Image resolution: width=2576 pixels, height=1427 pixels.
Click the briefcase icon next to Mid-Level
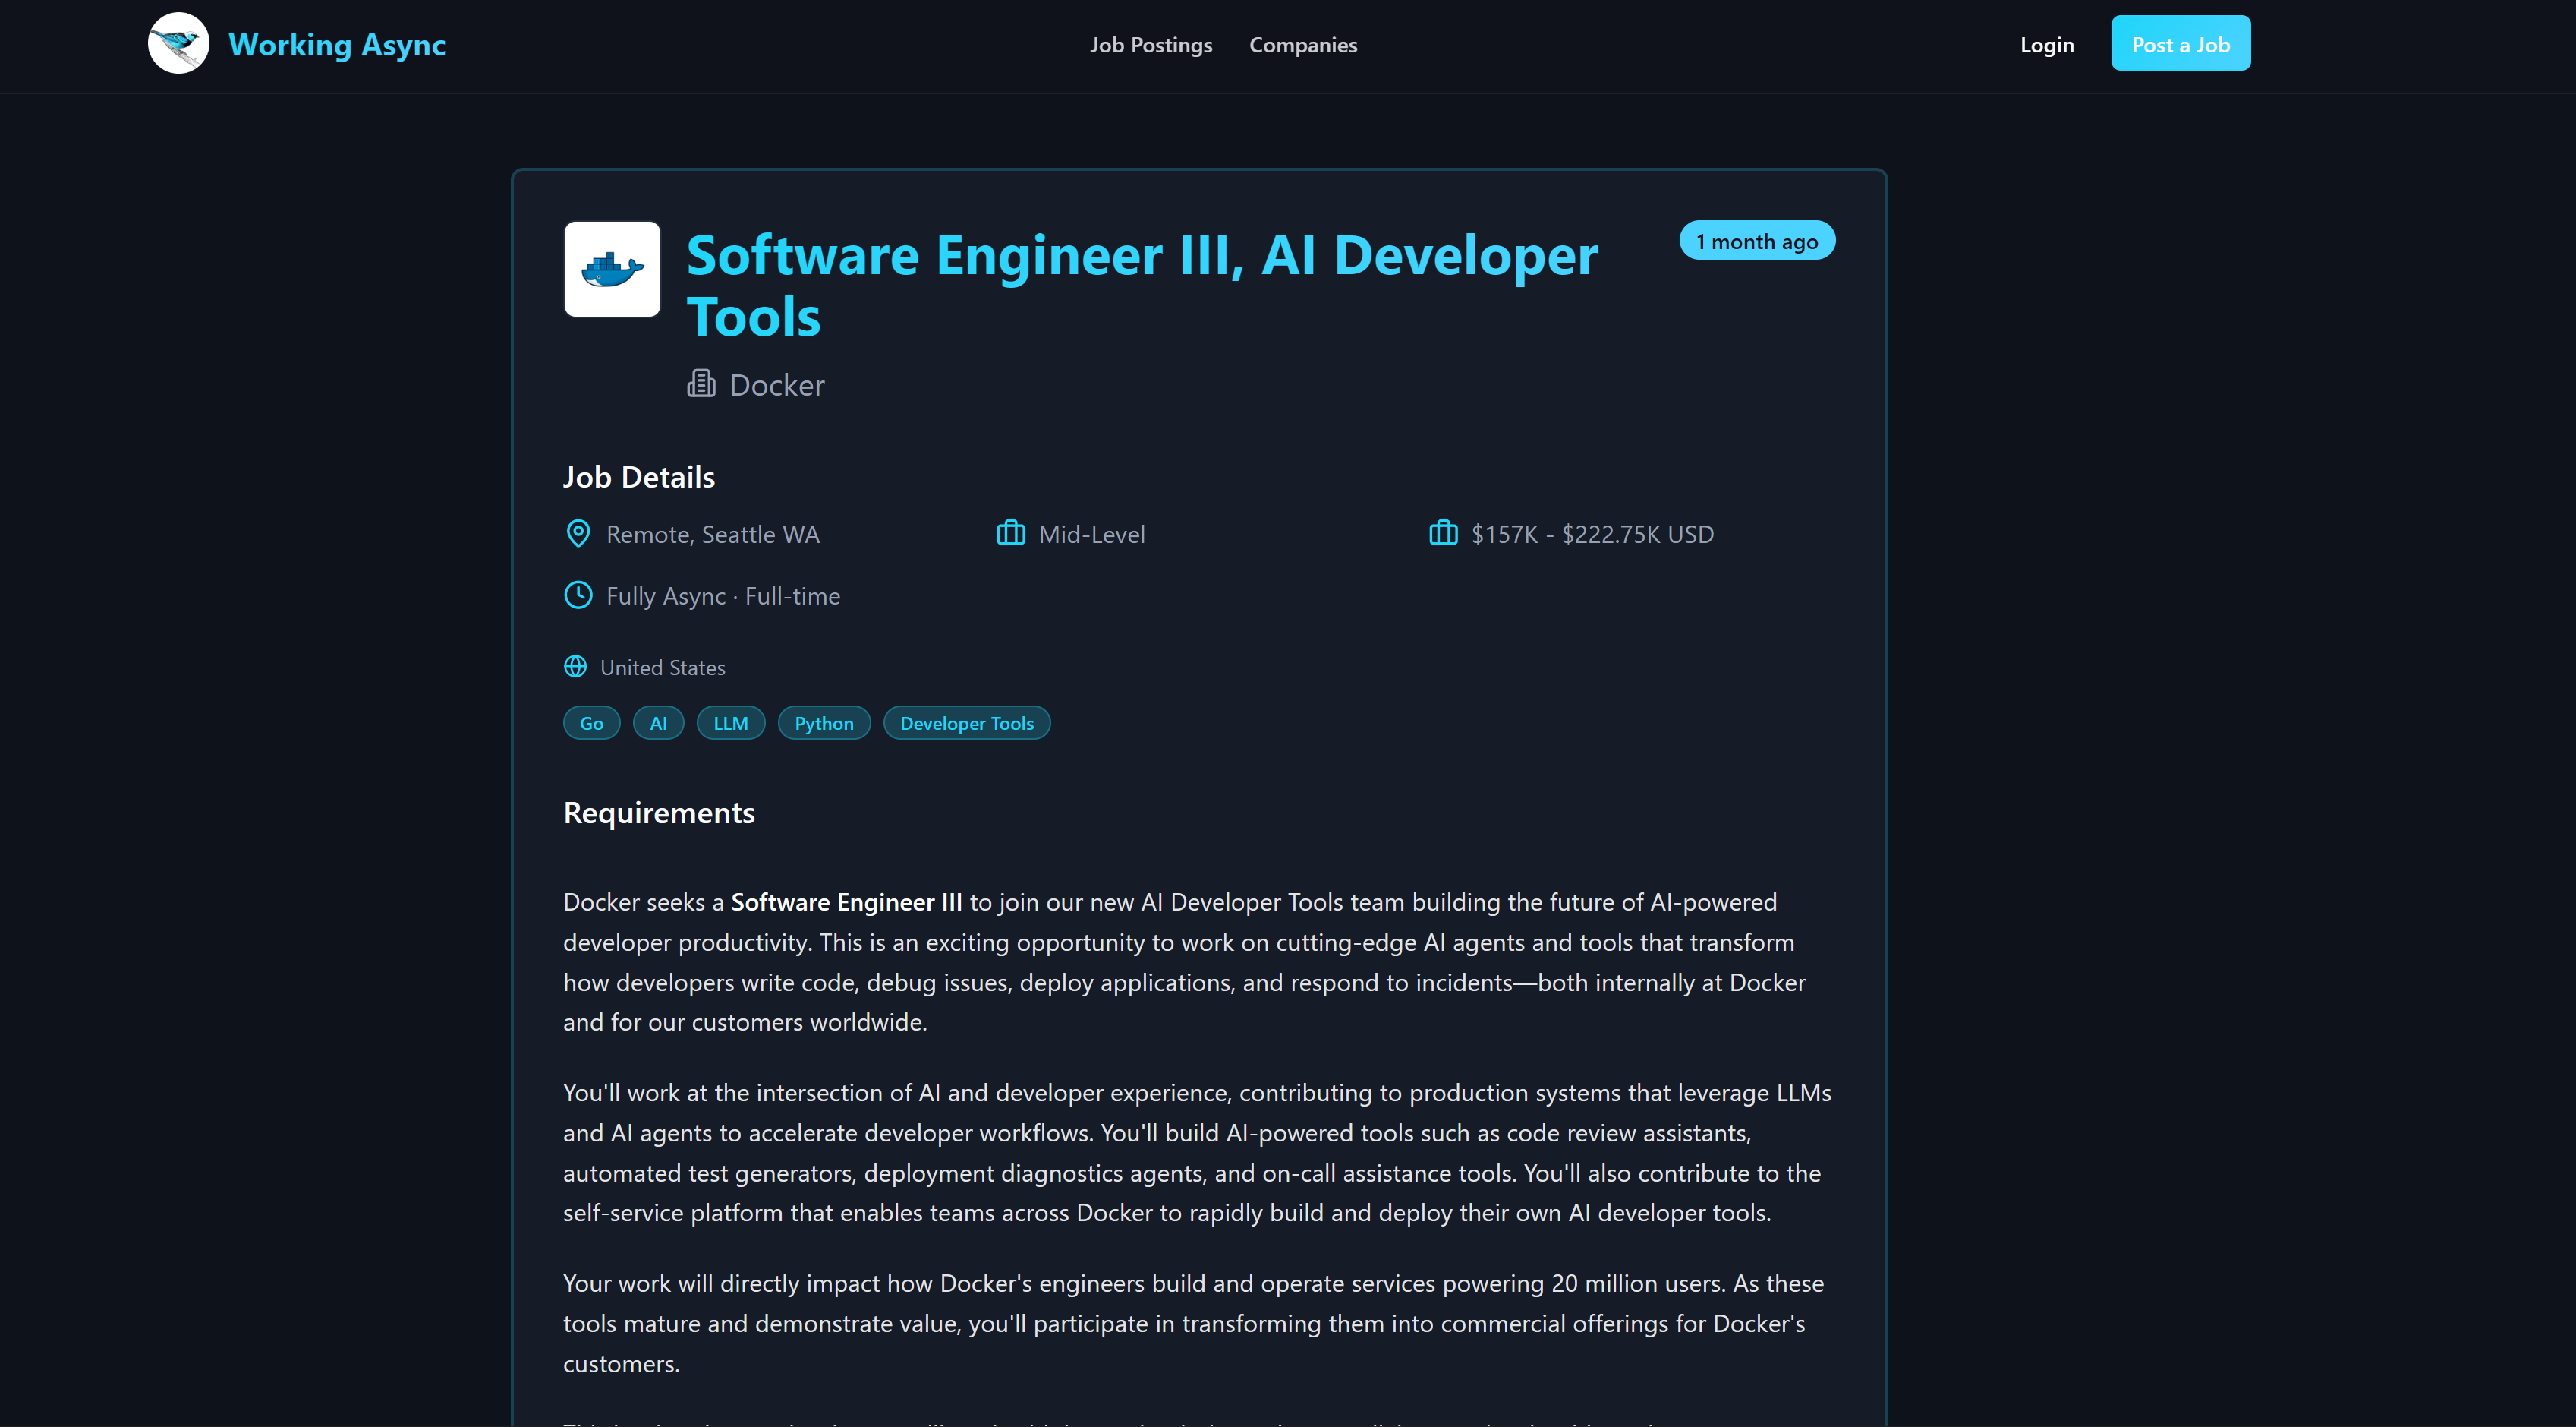[1010, 533]
